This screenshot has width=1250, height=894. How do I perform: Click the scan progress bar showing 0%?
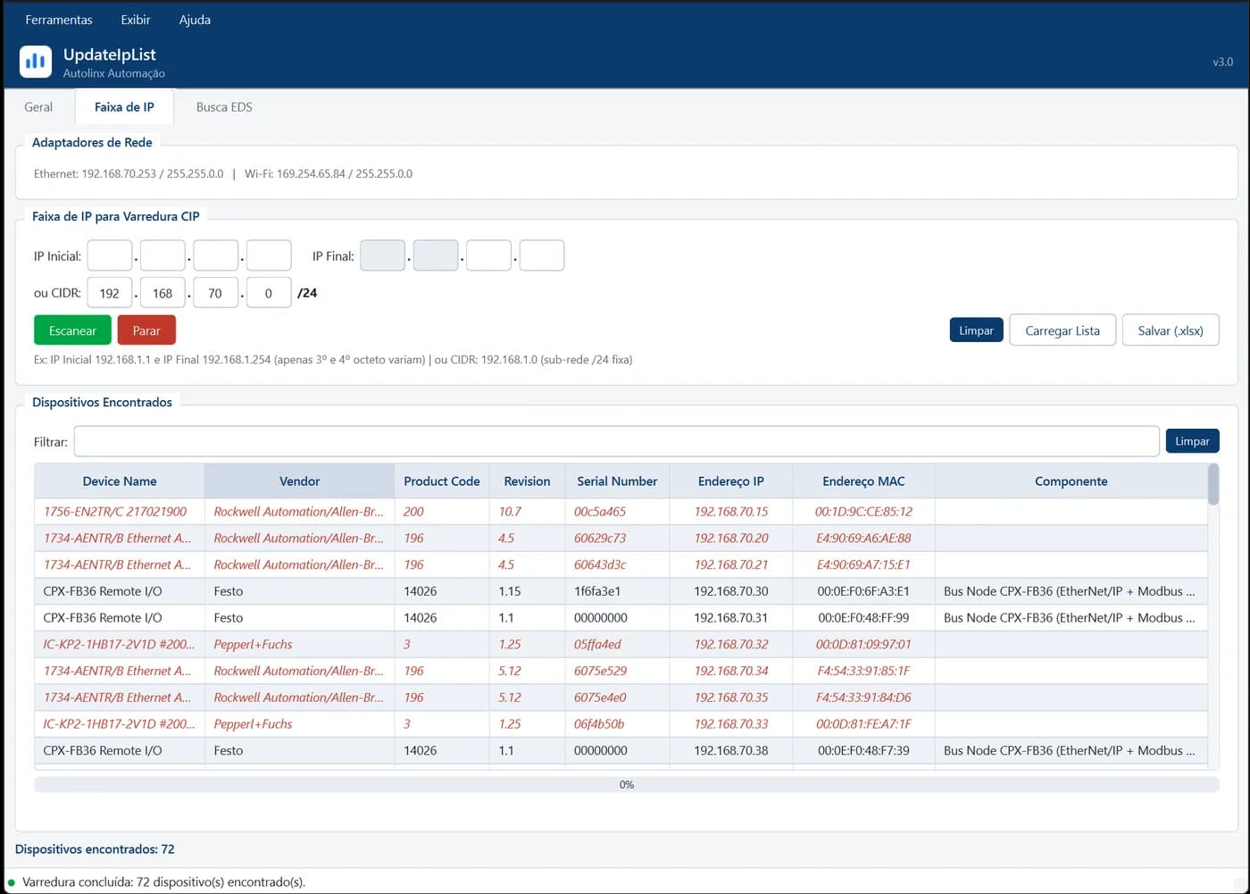pos(627,784)
